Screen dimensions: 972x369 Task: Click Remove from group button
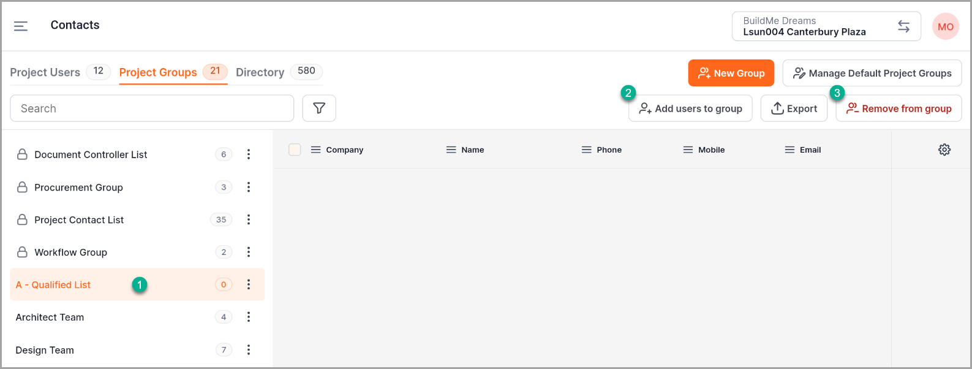click(899, 108)
